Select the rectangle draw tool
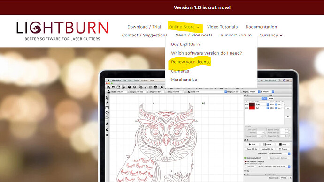The image size is (324, 182). [107, 108]
